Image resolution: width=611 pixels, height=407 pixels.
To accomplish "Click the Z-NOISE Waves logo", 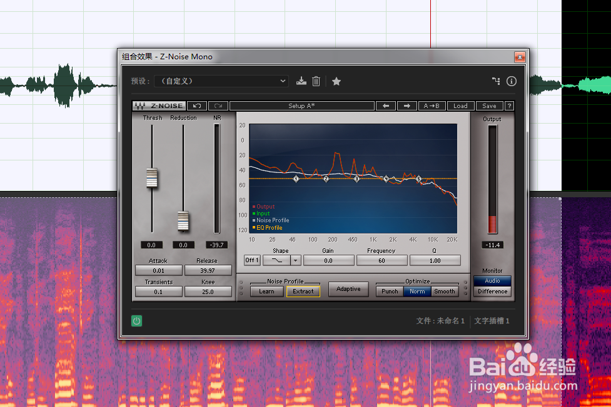I will click(159, 106).
